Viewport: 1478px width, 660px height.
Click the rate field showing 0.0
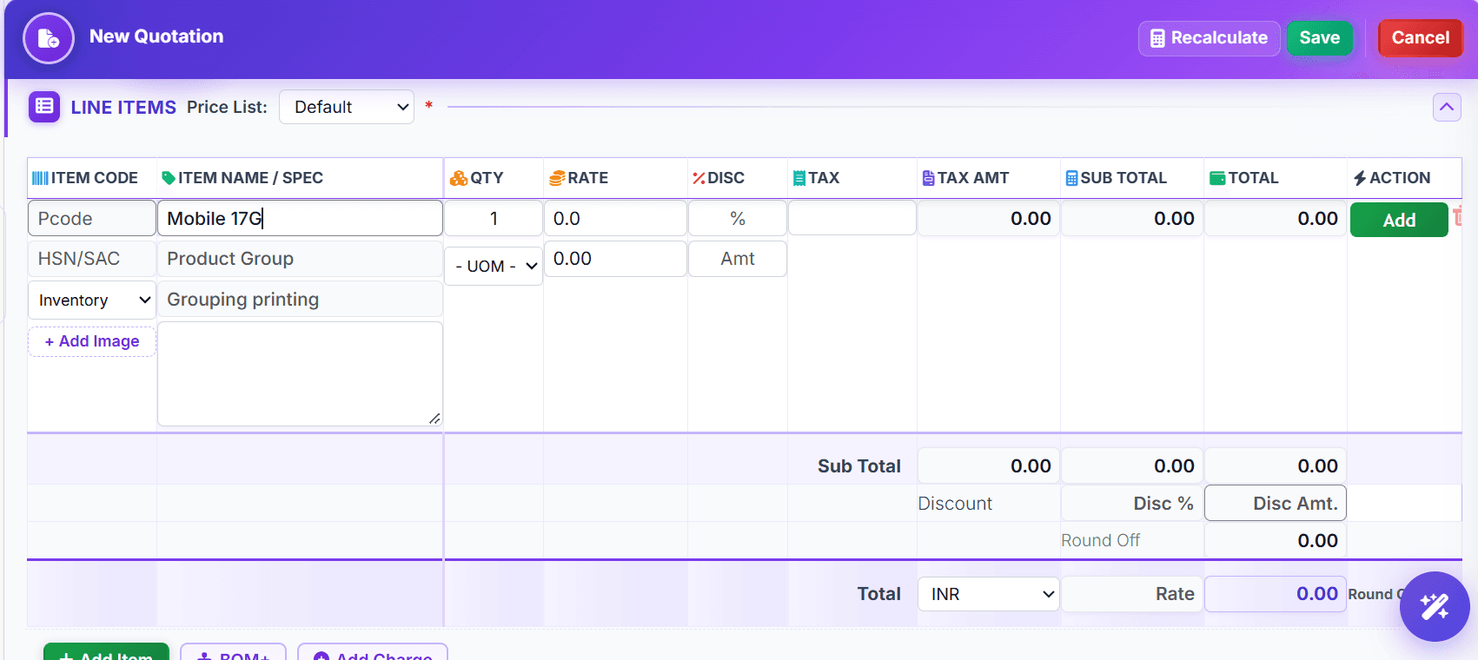615,218
